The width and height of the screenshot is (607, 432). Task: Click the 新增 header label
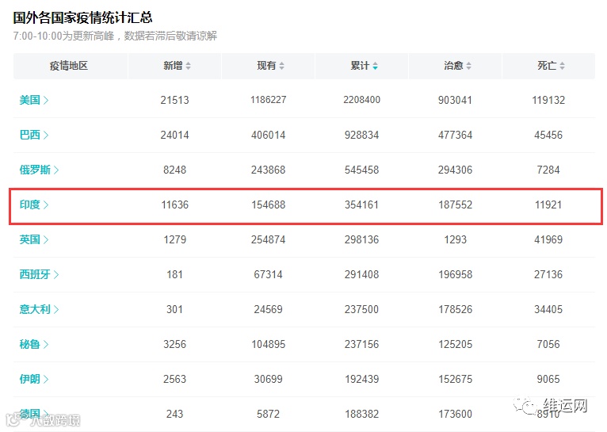pos(173,66)
